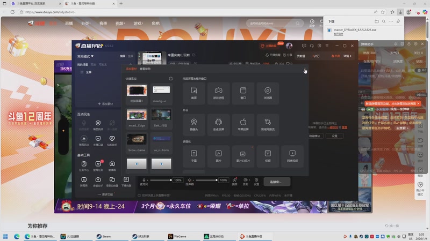
Task: Open the task center (任务中心) tool
Action: (x=84, y=165)
